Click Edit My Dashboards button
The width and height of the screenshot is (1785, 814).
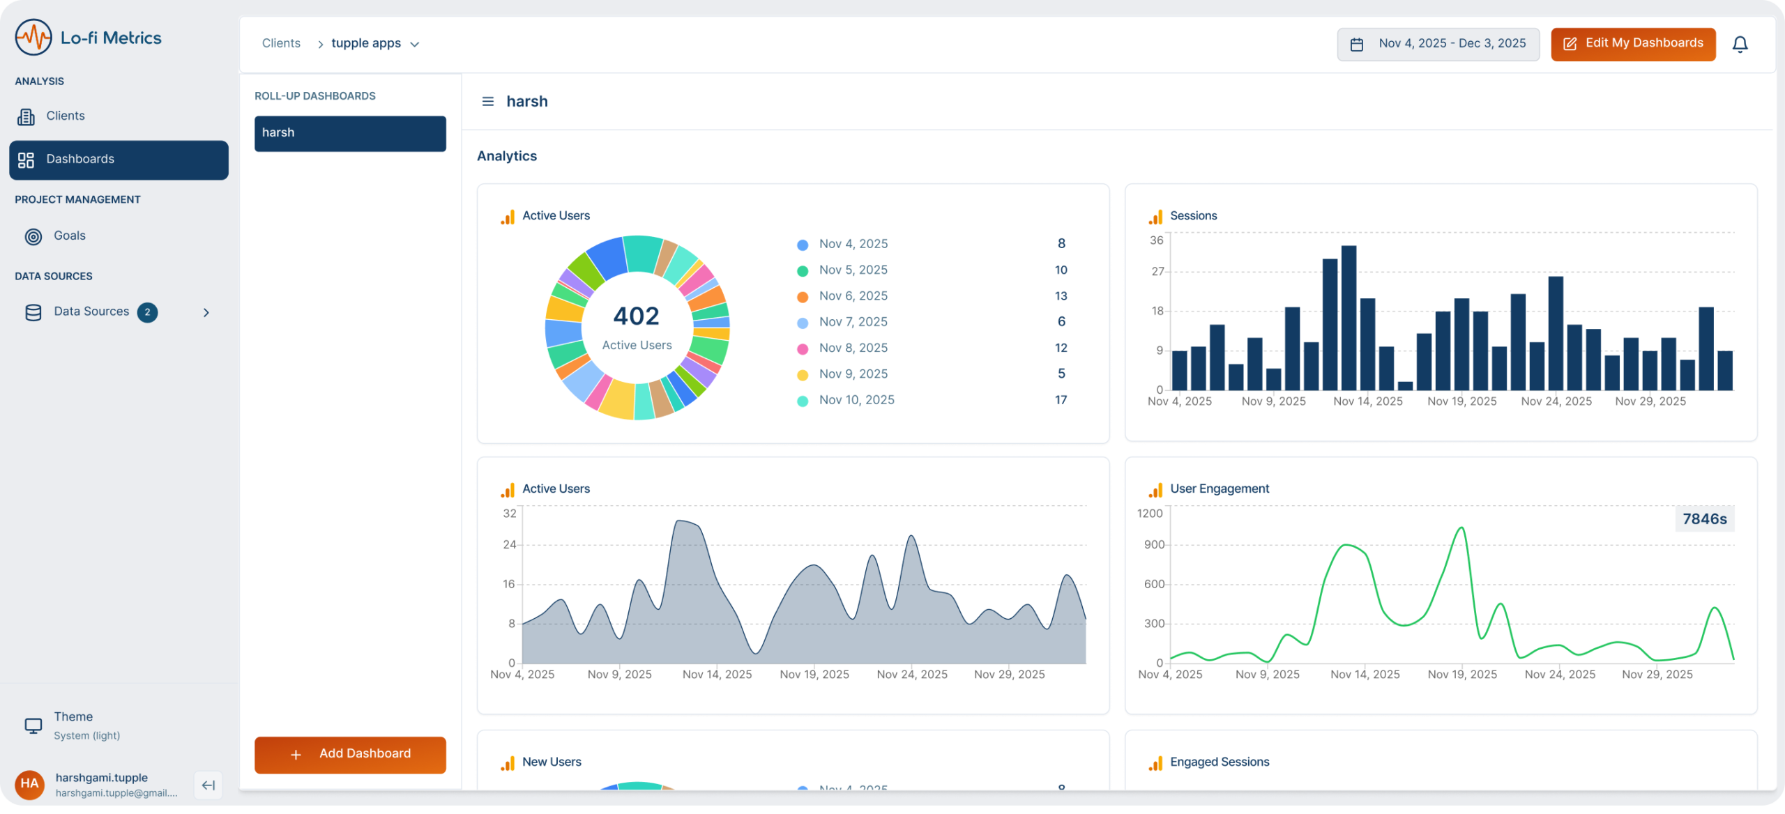(x=1632, y=44)
